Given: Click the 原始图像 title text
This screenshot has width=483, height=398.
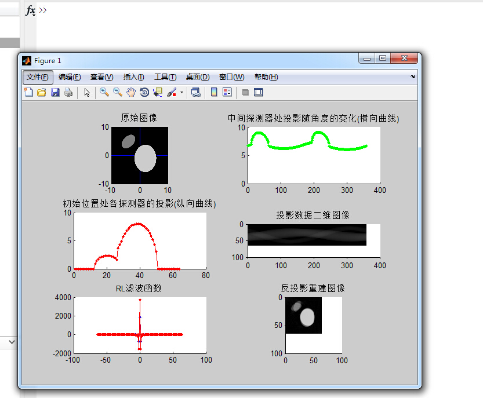Looking at the screenshot, I should click(139, 118).
